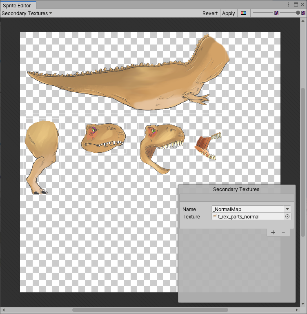Toggle the RGB/alpha channel view button
The height and width of the screenshot is (314, 307).
pos(244,13)
